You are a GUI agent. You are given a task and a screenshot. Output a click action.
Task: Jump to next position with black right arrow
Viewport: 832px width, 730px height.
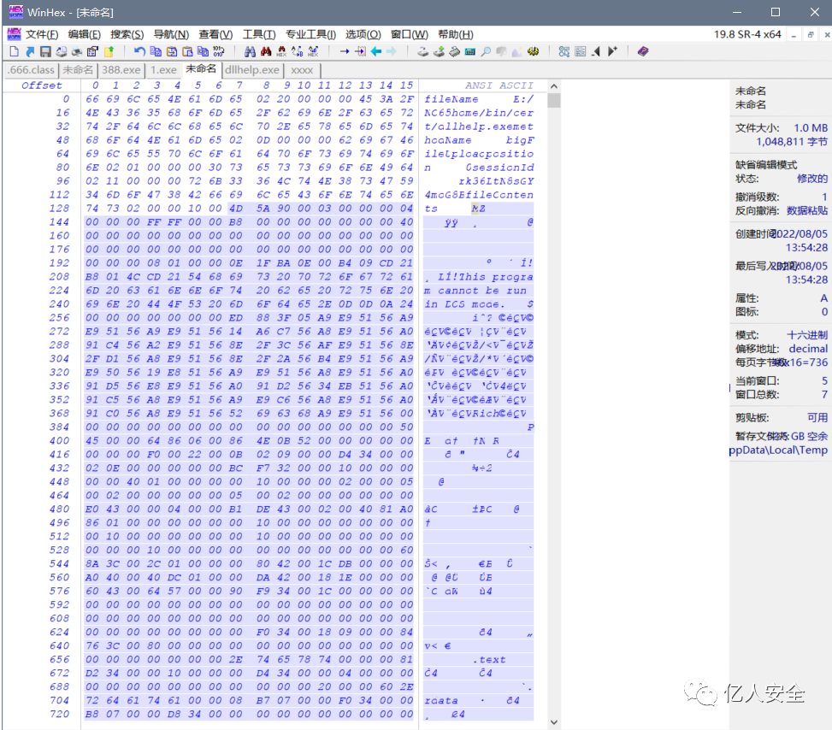612,51
